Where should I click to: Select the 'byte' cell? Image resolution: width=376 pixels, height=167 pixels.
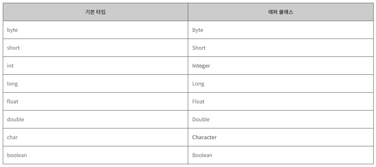(x=95, y=30)
